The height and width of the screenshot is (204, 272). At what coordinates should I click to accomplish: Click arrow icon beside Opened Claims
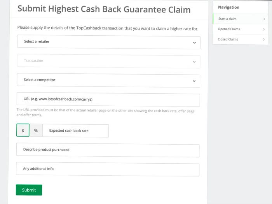(264, 29)
